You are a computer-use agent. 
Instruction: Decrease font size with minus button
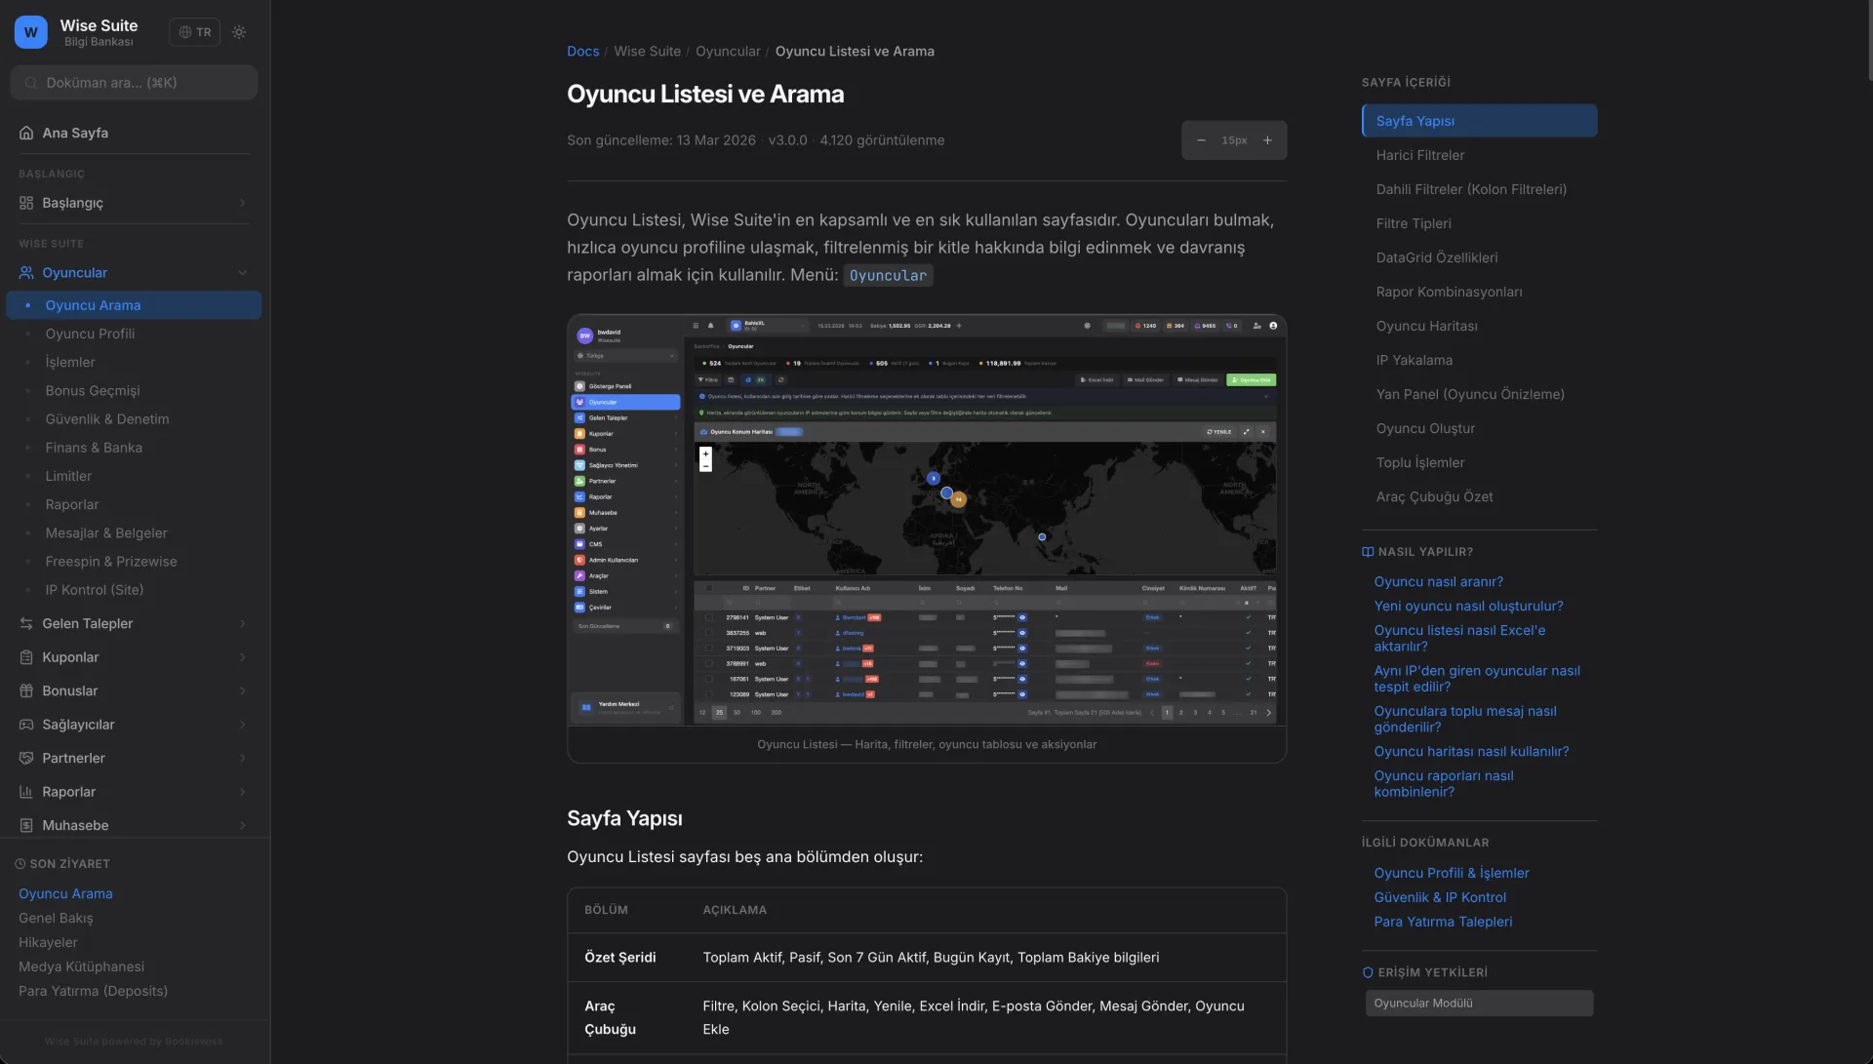(1201, 140)
